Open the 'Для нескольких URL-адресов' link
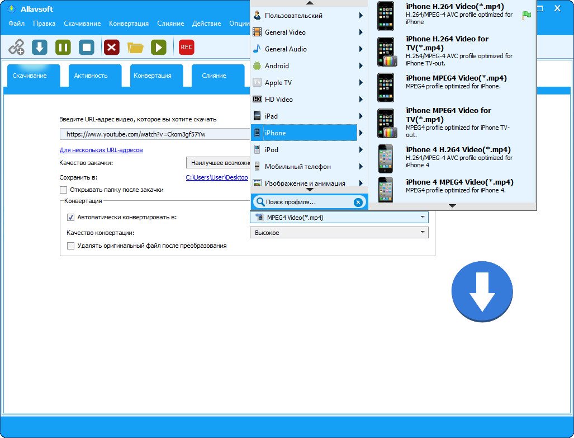 pos(101,150)
